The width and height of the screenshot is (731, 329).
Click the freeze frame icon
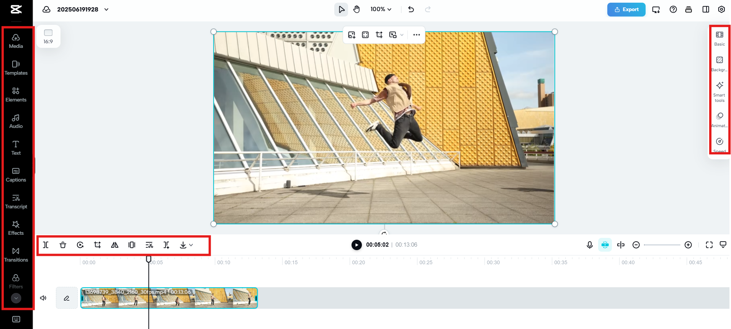click(x=132, y=245)
